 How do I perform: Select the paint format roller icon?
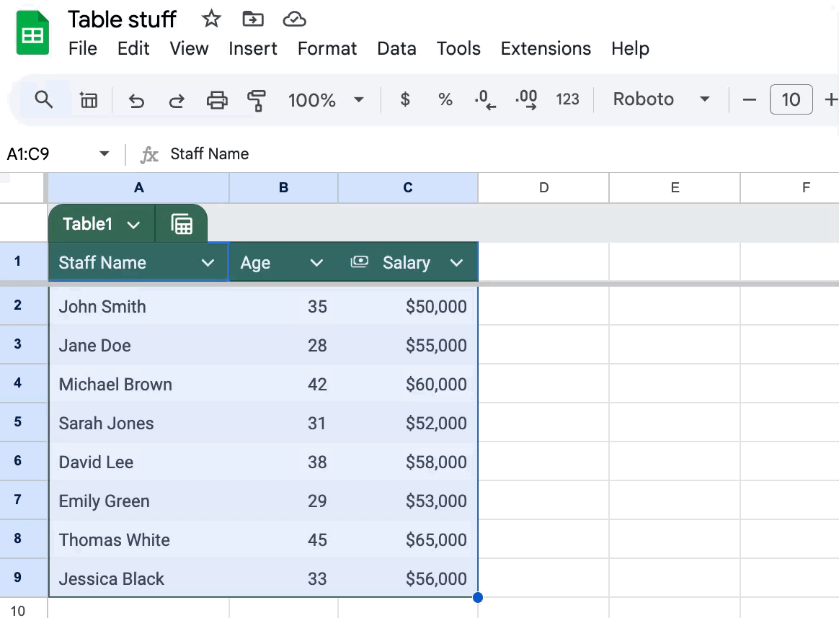click(256, 100)
